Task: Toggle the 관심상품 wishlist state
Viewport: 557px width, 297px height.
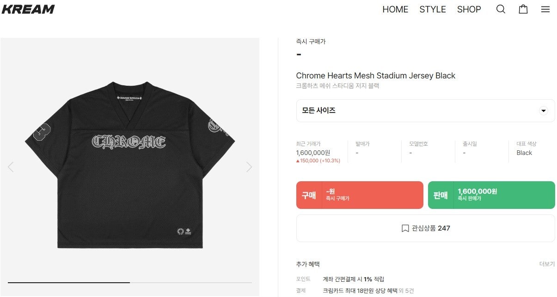Action: [x=425, y=228]
